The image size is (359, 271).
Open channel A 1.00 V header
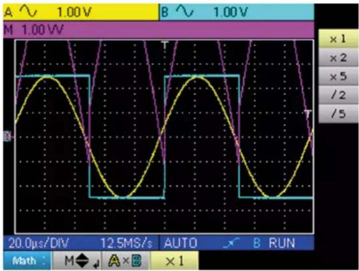(81, 12)
